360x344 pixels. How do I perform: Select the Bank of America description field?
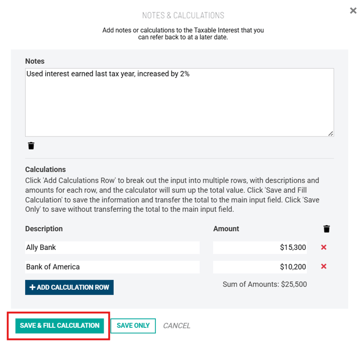pyautogui.click(x=112, y=267)
